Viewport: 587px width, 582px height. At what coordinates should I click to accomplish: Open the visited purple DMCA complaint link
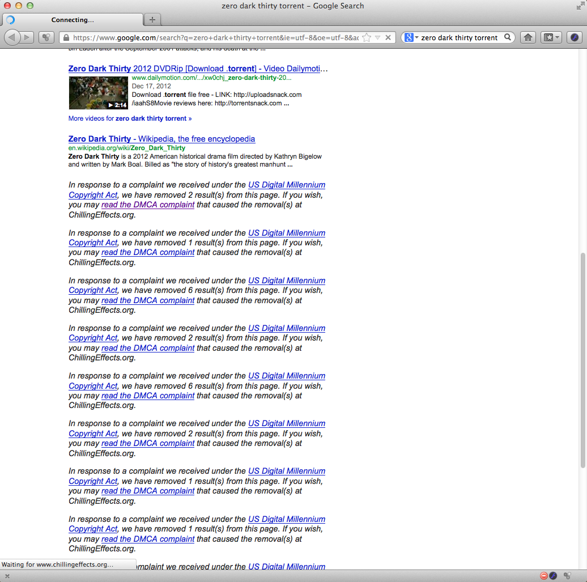148,205
